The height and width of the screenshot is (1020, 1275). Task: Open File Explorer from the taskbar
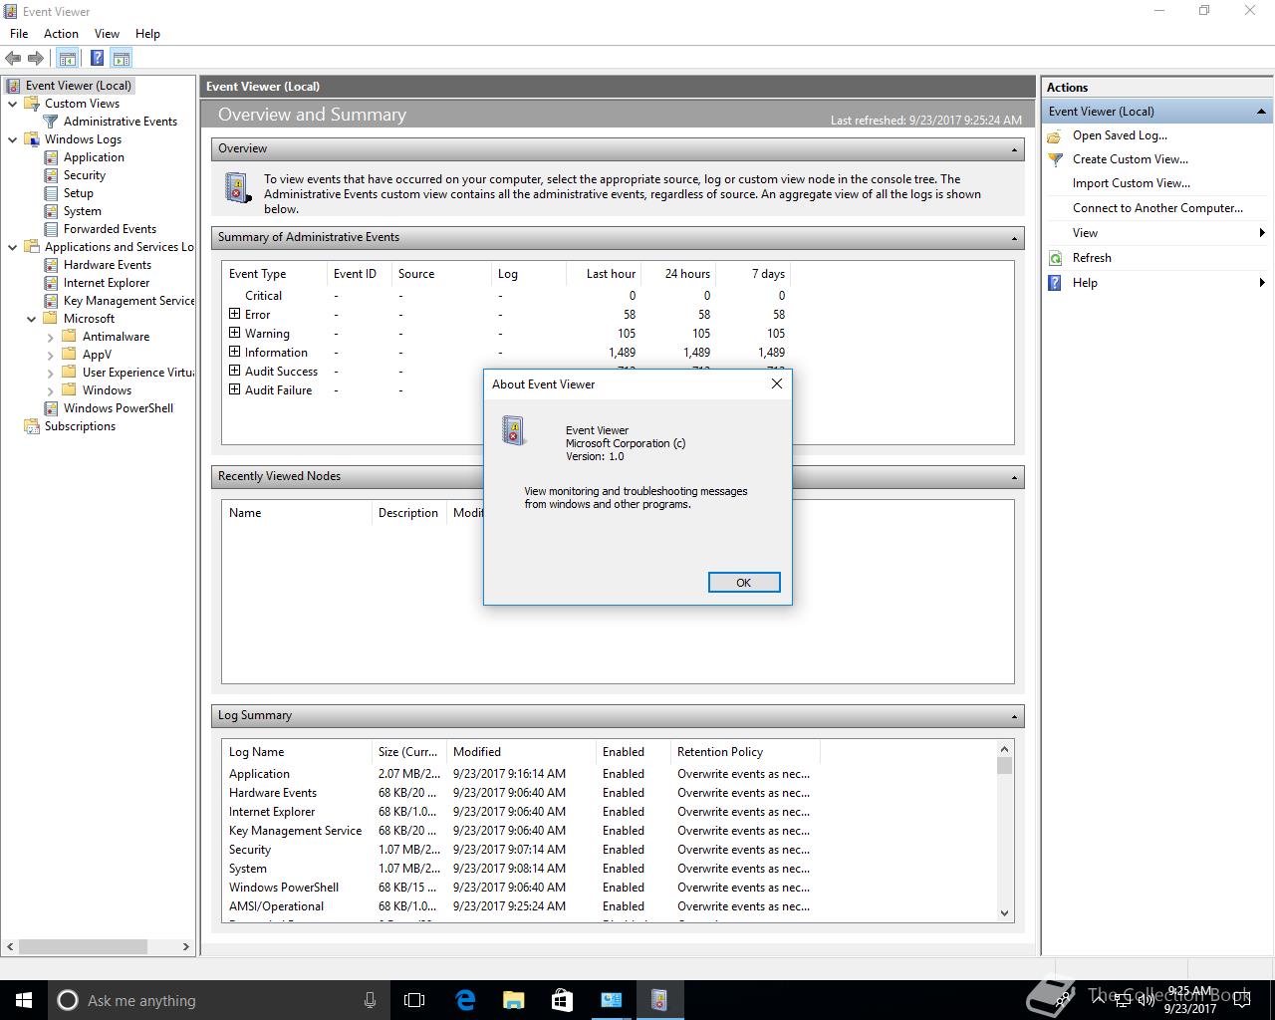pyautogui.click(x=513, y=1000)
